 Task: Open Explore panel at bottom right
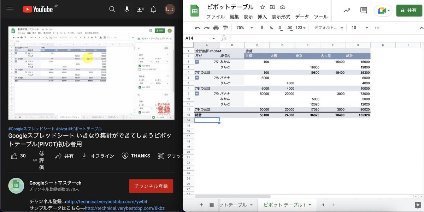417,205
